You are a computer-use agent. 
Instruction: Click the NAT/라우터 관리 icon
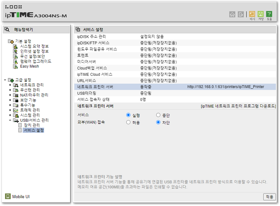click(16, 95)
